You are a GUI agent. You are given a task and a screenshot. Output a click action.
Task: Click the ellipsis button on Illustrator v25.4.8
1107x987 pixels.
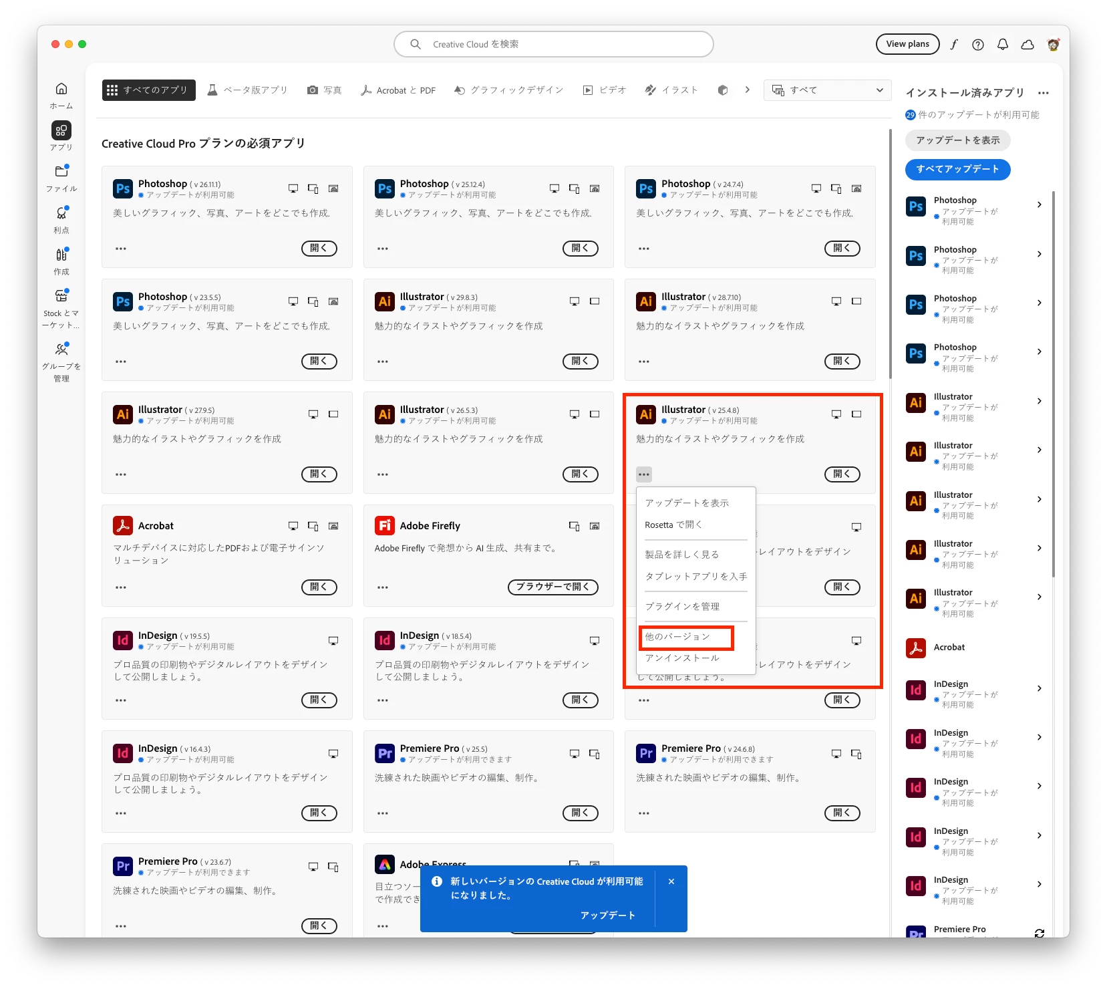click(644, 474)
